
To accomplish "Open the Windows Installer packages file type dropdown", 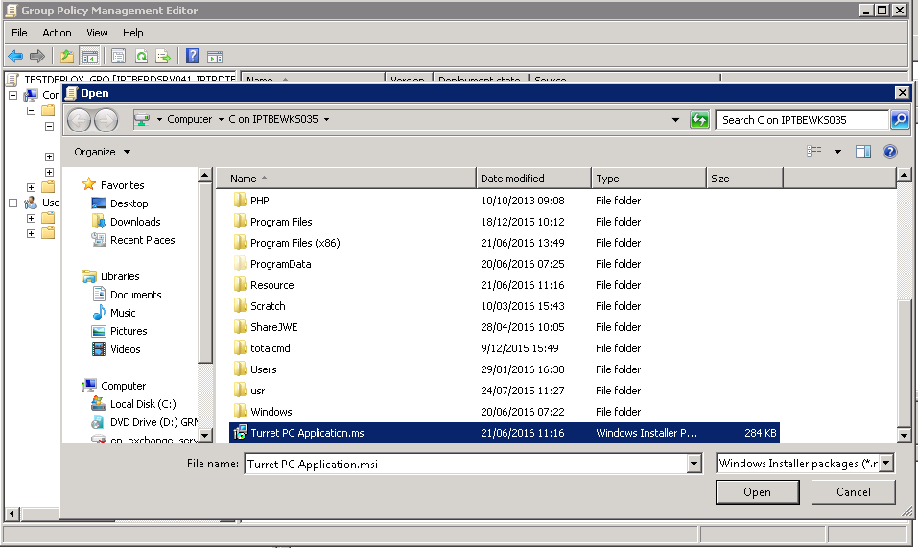I will click(885, 464).
